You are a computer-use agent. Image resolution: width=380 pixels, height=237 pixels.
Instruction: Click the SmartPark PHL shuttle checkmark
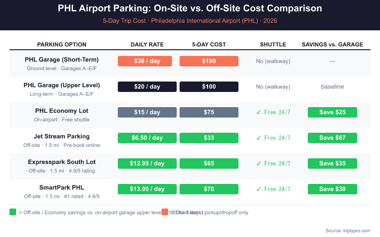pos(258,189)
